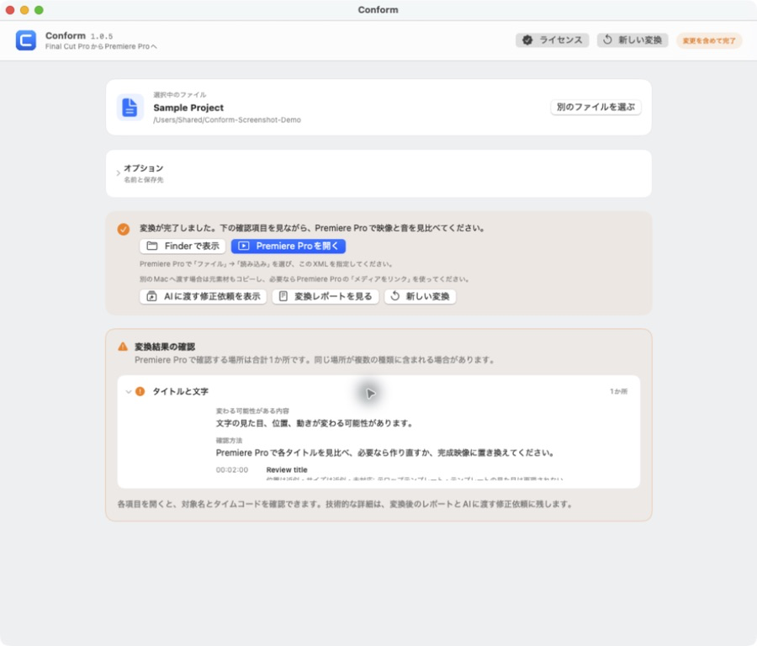
Task: Click the blue document file icon
Action: 130,107
